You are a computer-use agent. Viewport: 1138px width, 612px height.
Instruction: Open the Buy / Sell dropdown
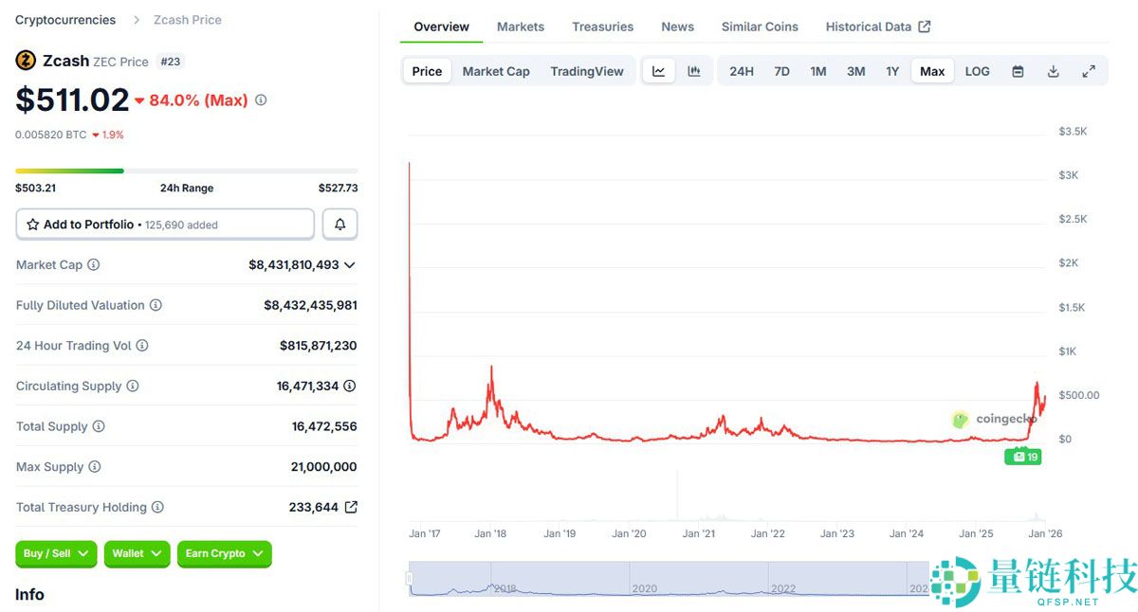point(56,553)
